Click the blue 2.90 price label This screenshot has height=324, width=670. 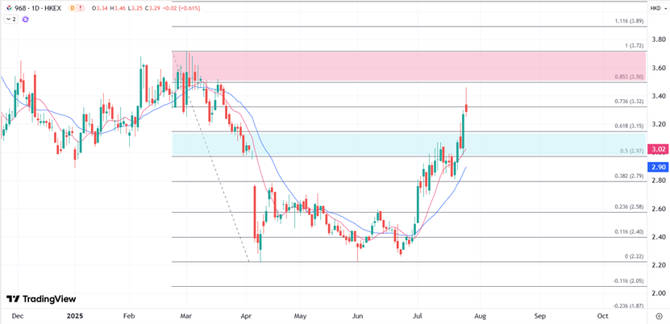657,168
